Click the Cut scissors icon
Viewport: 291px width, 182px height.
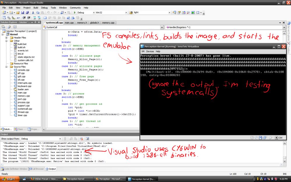coord(33,13)
